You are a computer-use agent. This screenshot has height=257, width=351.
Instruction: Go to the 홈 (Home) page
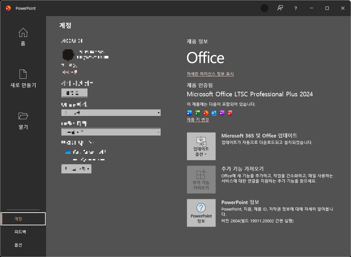[x=23, y=37]
